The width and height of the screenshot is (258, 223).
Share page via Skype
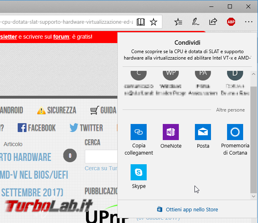pyautogui.click(x=139, y=176)
